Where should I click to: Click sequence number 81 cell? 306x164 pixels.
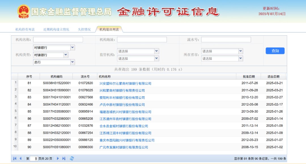point(29,83)
